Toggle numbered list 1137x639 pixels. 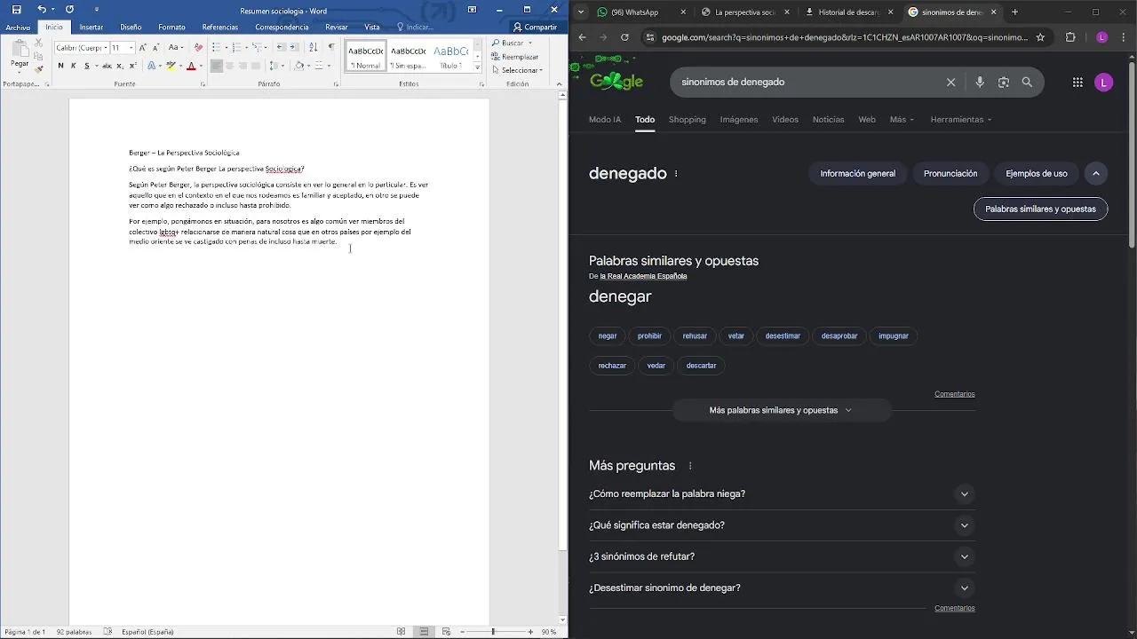click(x=236, y=47)
